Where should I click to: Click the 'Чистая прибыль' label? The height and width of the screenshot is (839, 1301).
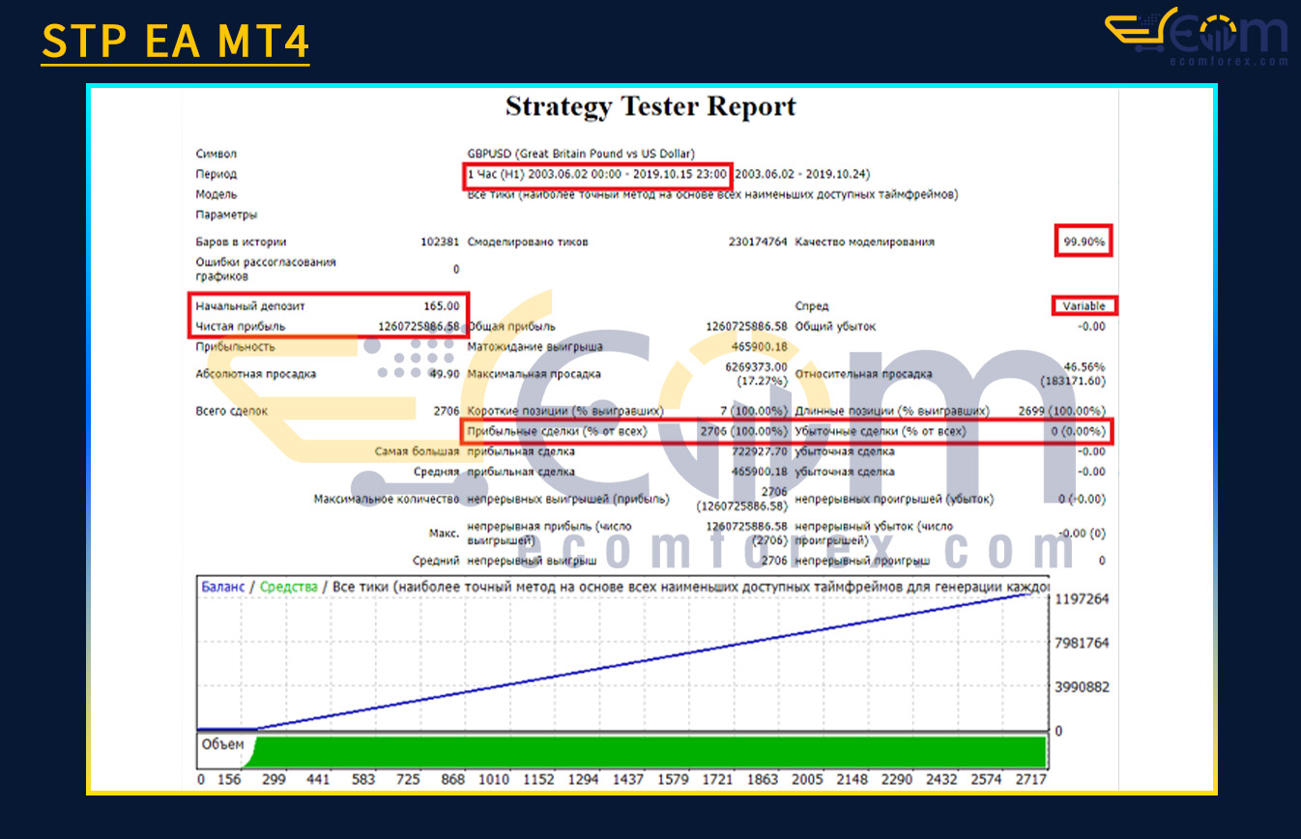(241, 326)
